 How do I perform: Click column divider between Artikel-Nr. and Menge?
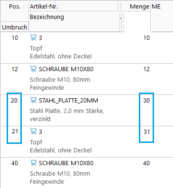pos(119,7)
